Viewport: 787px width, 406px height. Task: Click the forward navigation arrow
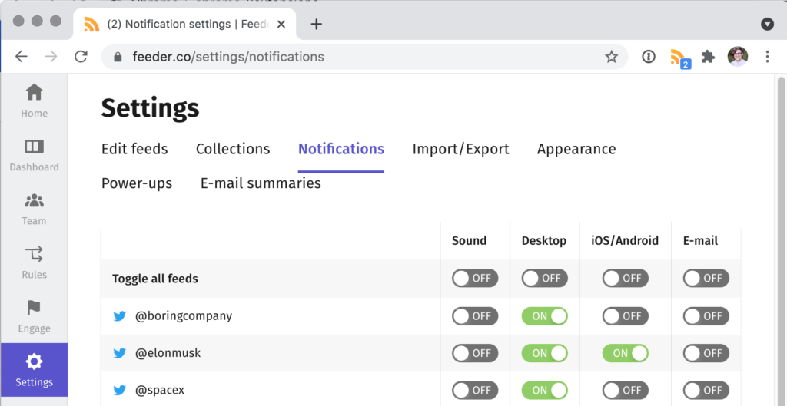pos(51,57)
